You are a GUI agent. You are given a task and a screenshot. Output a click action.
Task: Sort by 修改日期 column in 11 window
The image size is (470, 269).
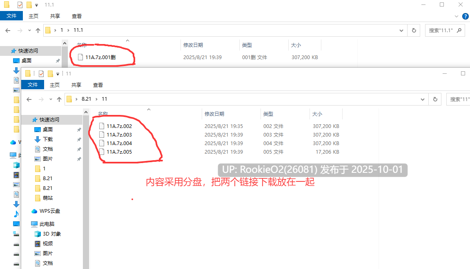point(215,114)
